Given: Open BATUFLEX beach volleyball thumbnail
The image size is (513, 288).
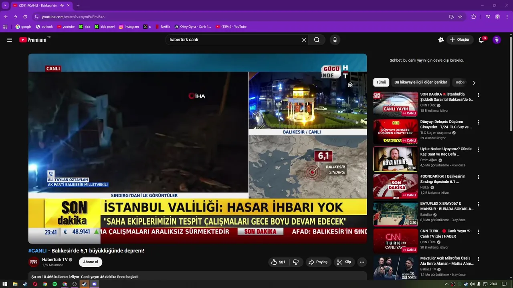Looking at the screenshot, I should (396, 214).
